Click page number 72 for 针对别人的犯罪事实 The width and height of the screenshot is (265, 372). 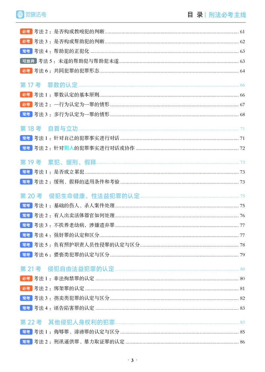coord(242,148)
